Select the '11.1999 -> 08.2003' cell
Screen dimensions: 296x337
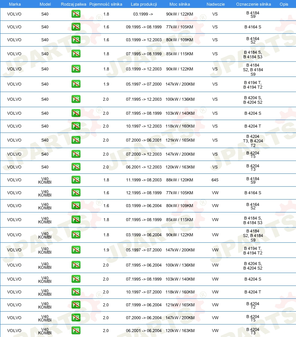pos(144,180)
